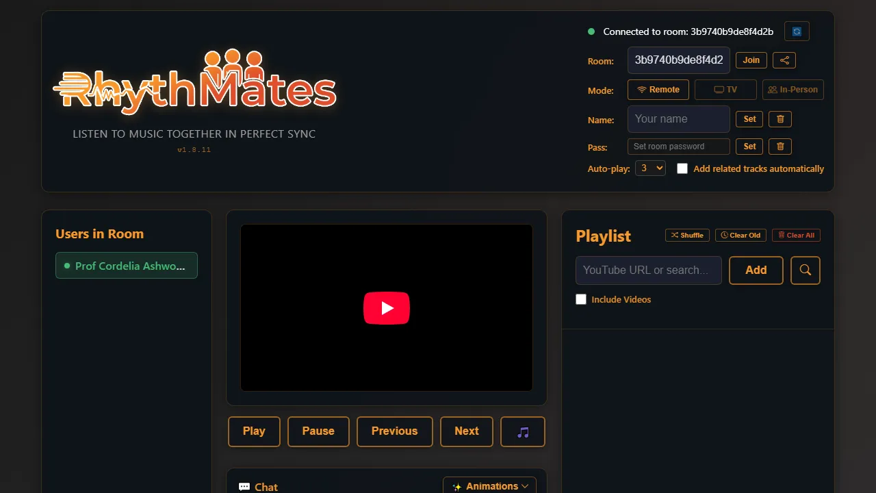Click the trash icon next to Name field
Image resolution: width=876 pixels, height=493 pixels.
[780, 119]
